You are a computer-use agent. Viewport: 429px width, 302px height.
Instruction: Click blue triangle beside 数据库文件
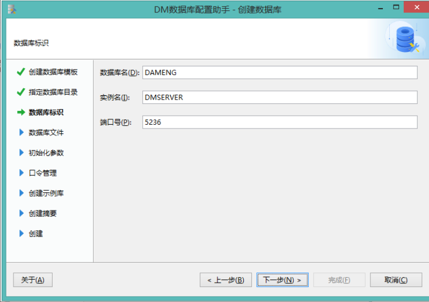pyautogui.click(x=21, y=132)
